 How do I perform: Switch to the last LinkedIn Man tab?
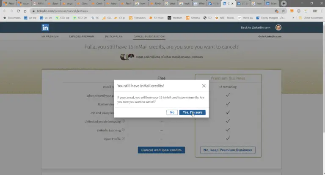coord(272,3)
